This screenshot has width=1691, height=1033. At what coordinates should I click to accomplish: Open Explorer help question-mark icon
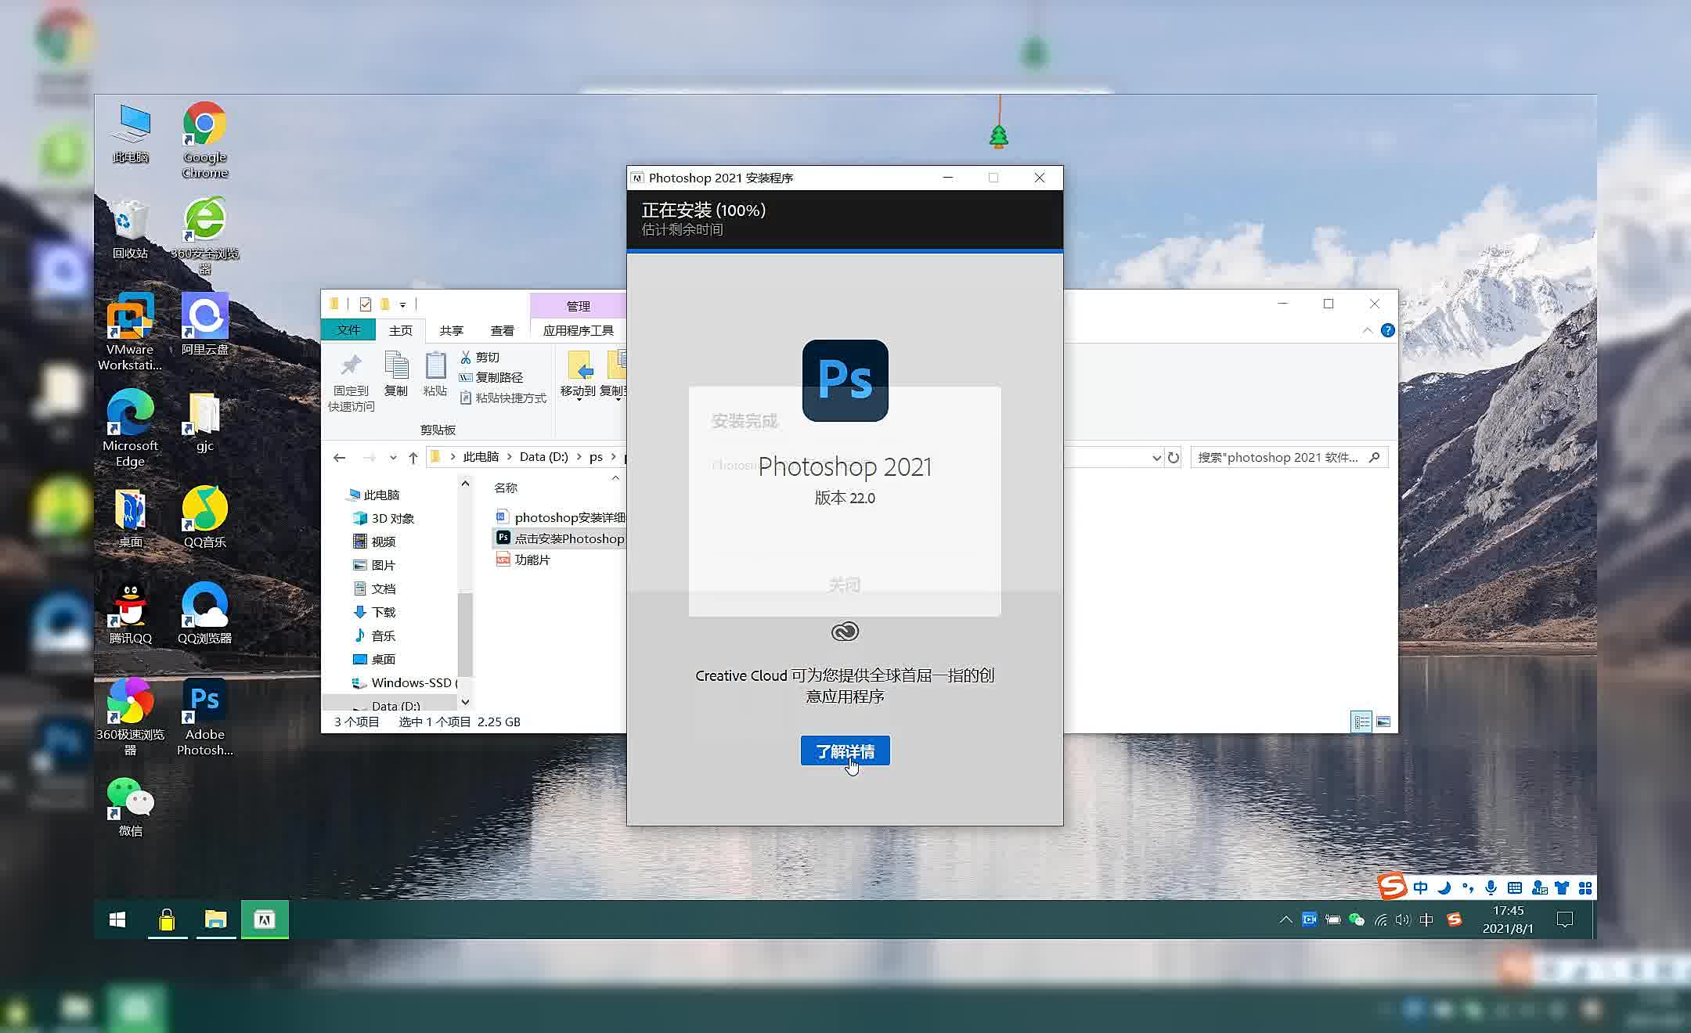tap(1387, 330)
